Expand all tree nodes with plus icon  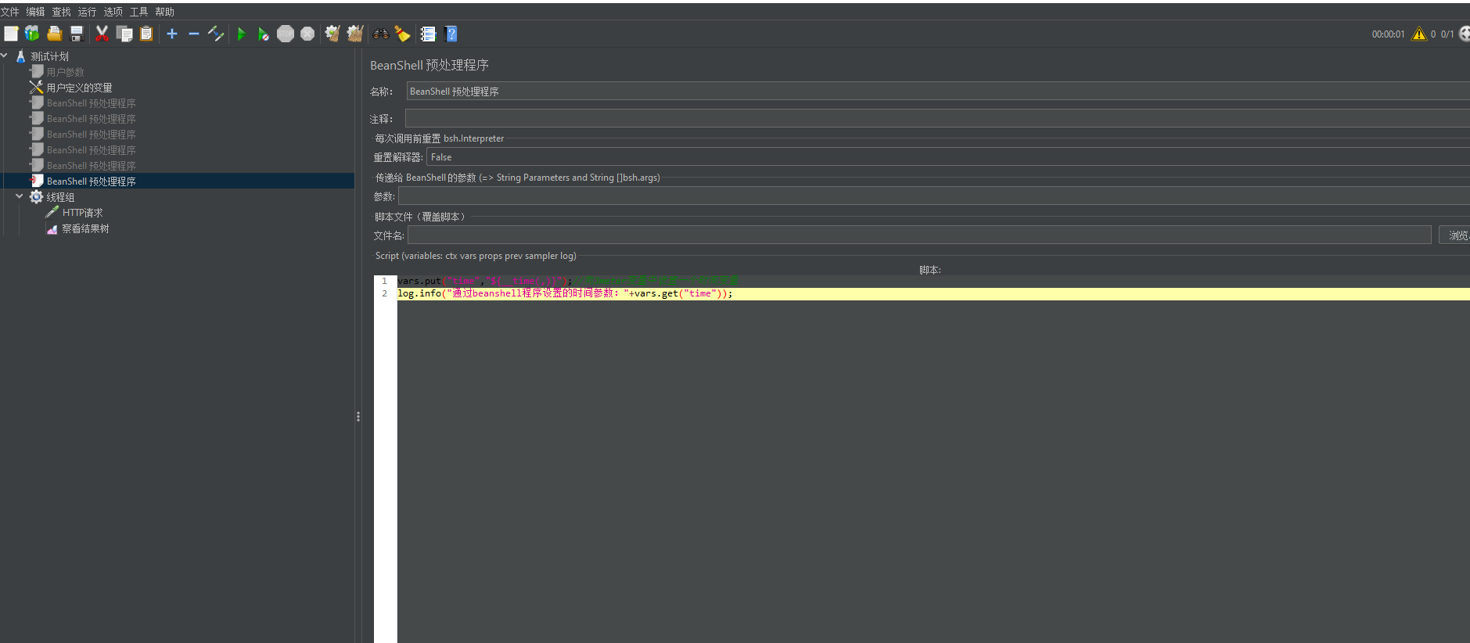coord(172,34)
